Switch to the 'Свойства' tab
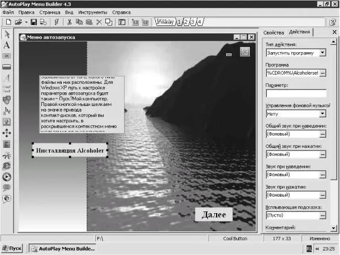Image resolution: width=340 pixels, height=255 pixels. [273, 33]
